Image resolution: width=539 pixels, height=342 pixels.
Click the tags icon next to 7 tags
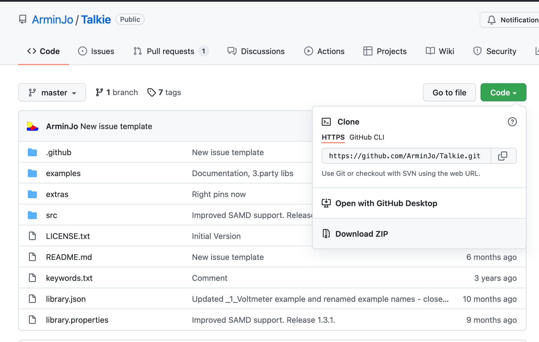click(x=151, y=92)
